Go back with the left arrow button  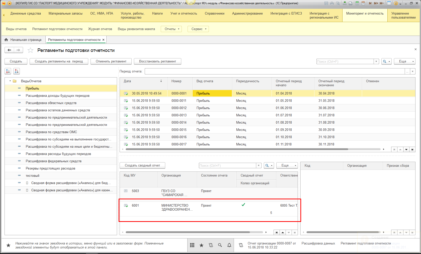click(x=9, y=50)
